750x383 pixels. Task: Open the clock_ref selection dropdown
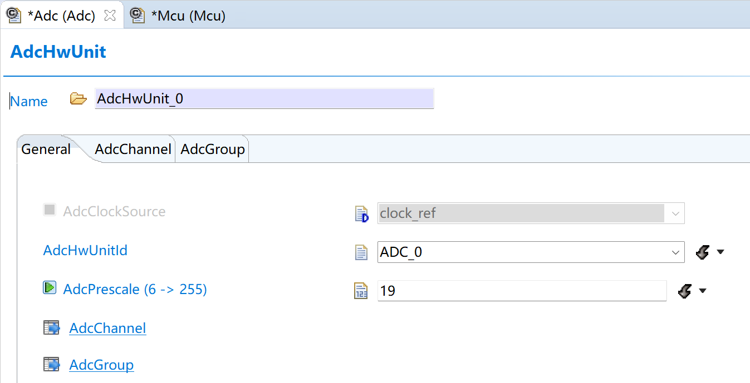click(674, 213)
